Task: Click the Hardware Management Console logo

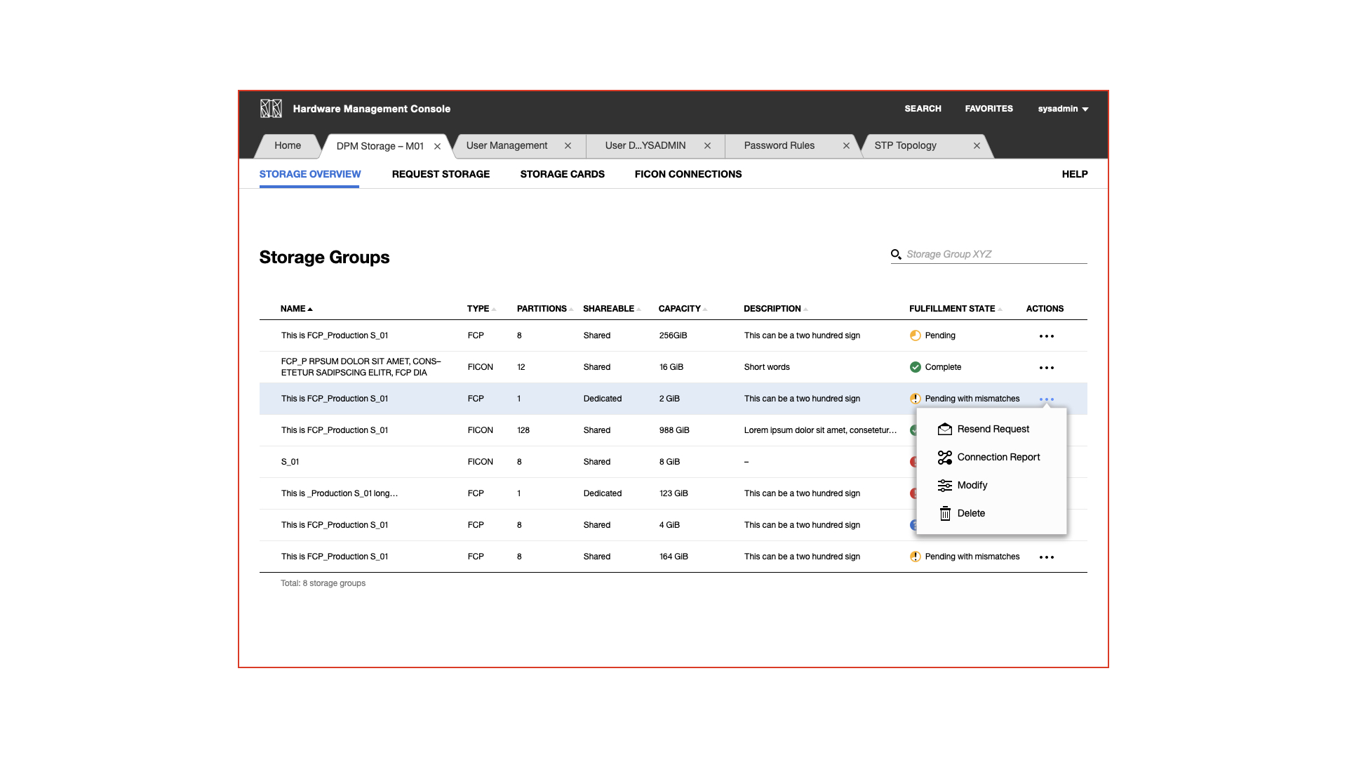Action: (x=271, y=109)
